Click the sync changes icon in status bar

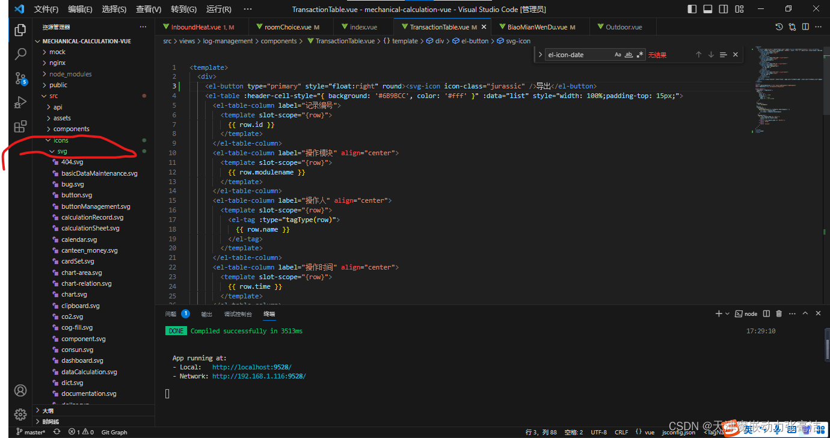[x=57, y=432]
